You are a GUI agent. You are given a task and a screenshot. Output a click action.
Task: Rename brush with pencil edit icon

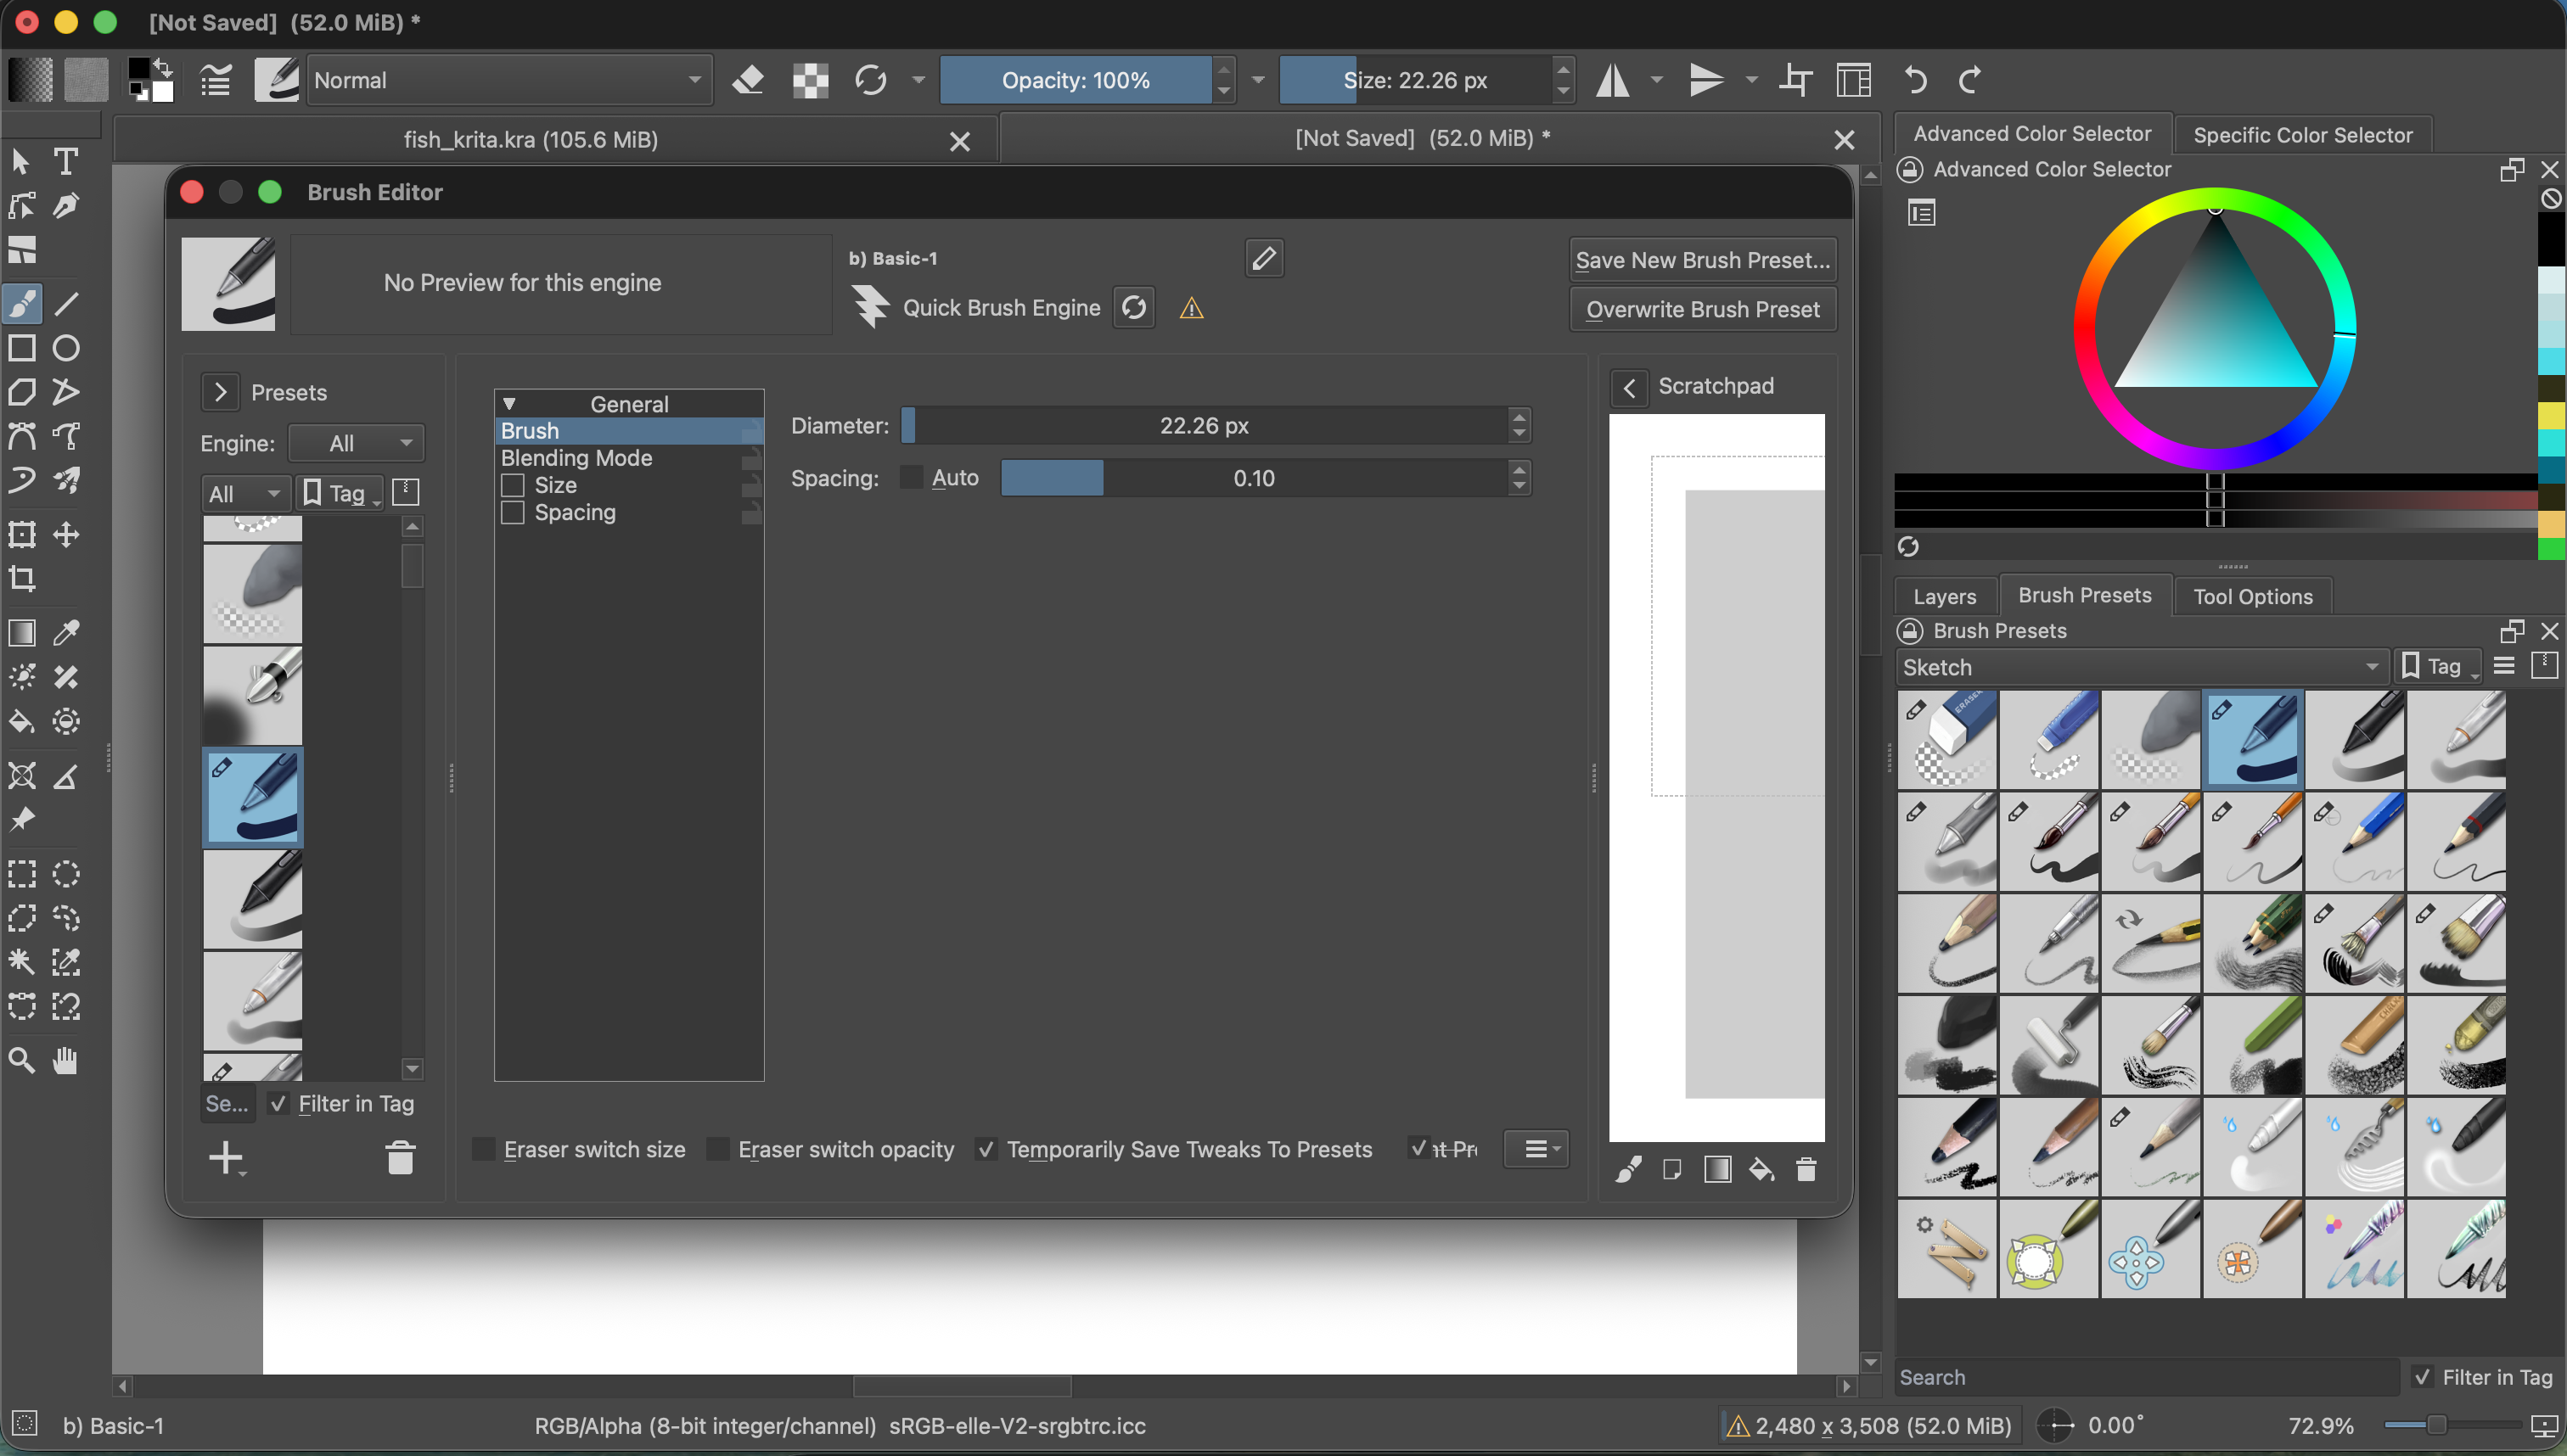point(1263,258)
